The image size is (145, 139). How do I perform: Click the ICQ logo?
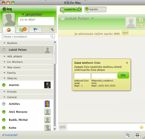tap(7, 9)
